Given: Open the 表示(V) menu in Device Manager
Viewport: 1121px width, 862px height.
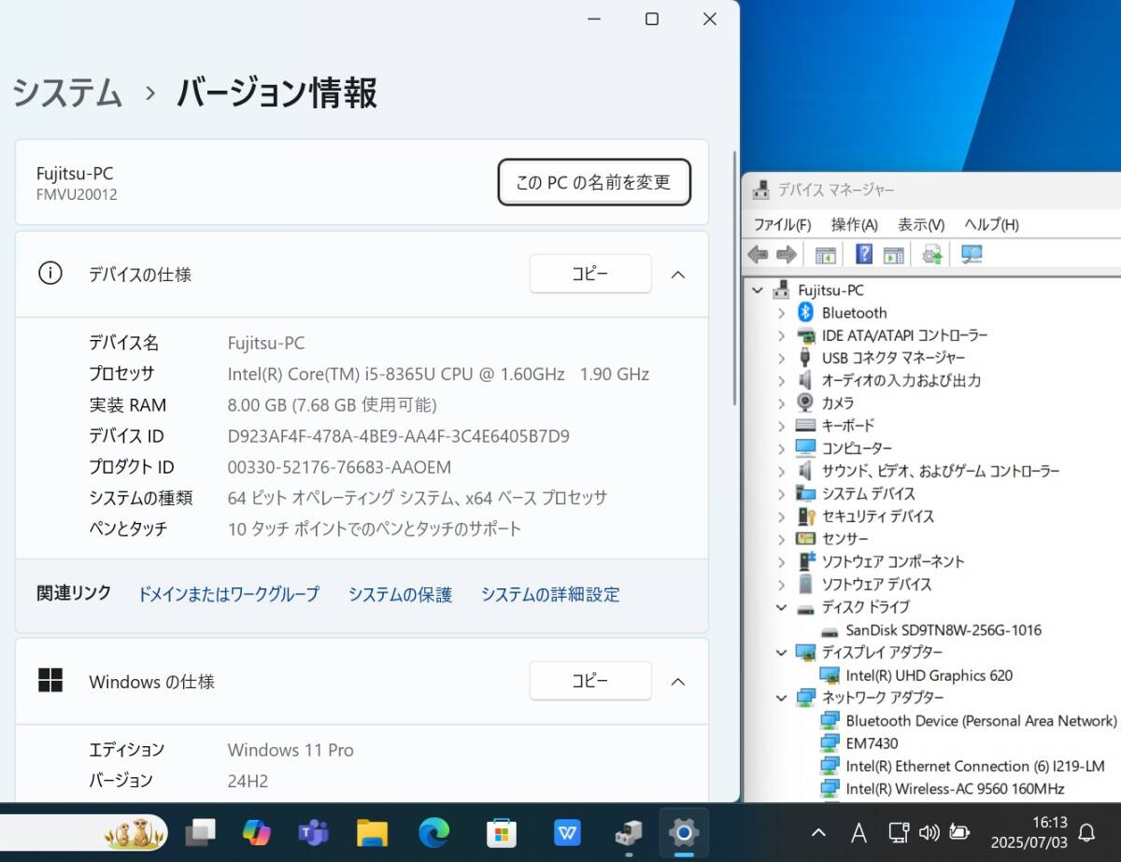Looking at the screenshot, I should [x=921, y=225].
